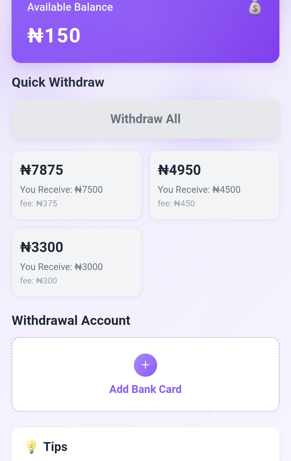Pick the ₦3300 withdrawal amount
This screenshot has width=291, height=461.
click(42, 247)
